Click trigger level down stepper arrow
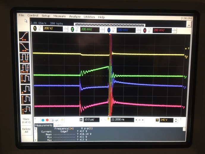 click(x=176, y=121)
